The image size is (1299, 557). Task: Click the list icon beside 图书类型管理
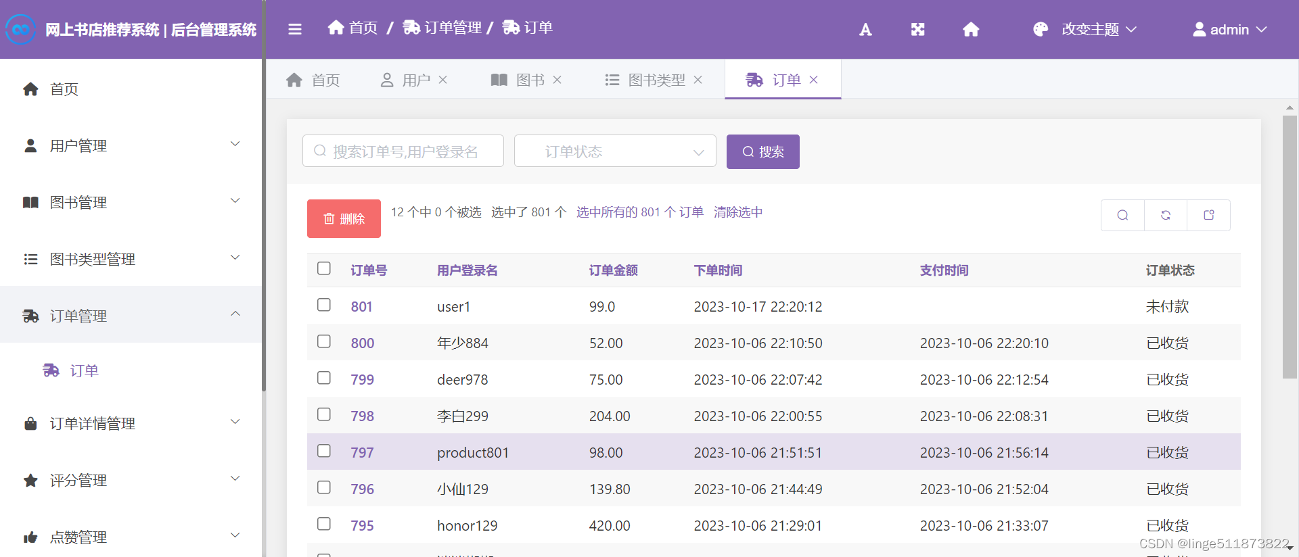pos(30,259)
